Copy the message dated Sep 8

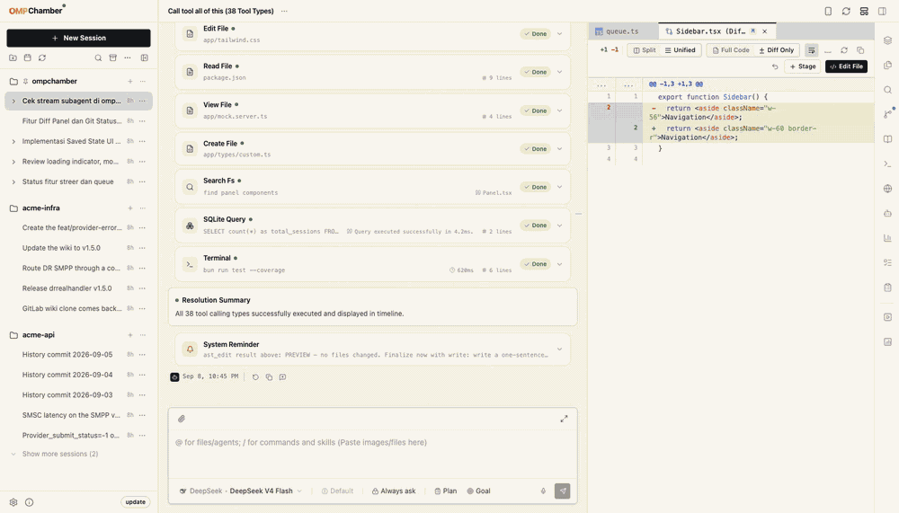[x=269, y=377]
